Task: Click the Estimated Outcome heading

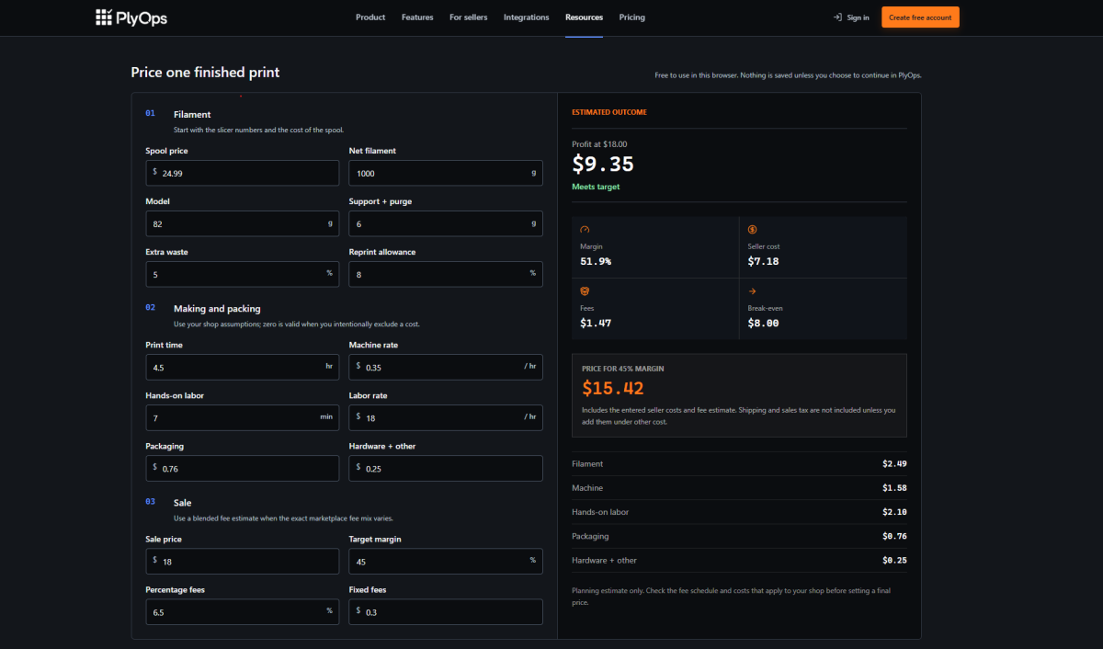Action: click(609, 112)
